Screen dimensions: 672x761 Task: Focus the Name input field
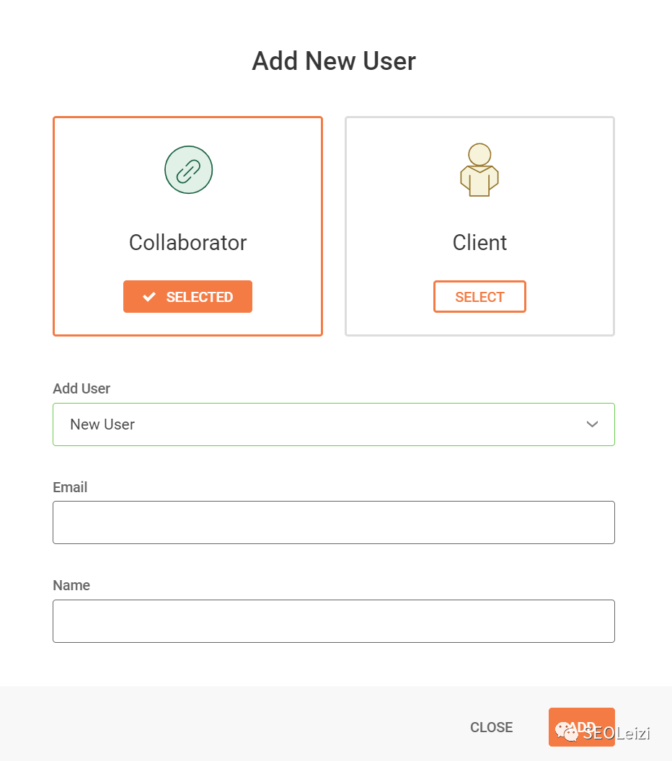pyautogui.click(x=334, y=621)
